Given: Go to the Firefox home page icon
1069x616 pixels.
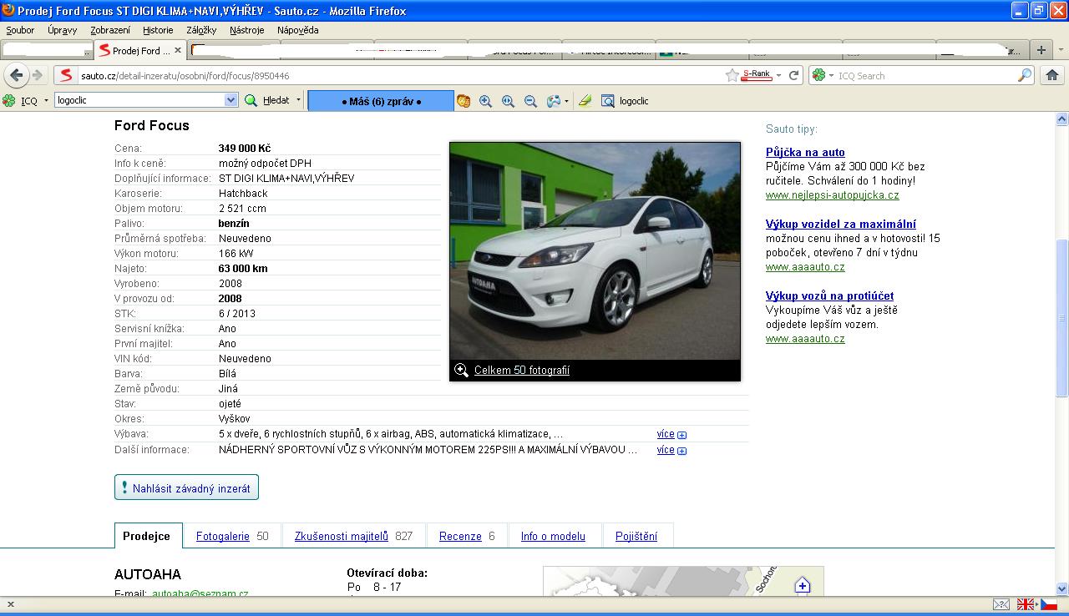Looking at the screenshot, I should tap(1051, 75).
